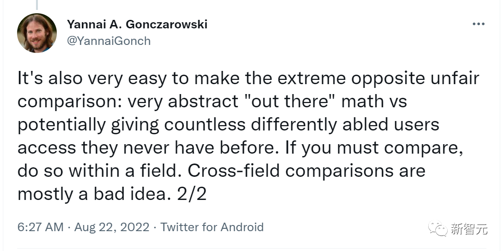Click the 6:27 AM timestamp
The width and height of the screenshot is (504, 251).
click(x=40, y=227)
